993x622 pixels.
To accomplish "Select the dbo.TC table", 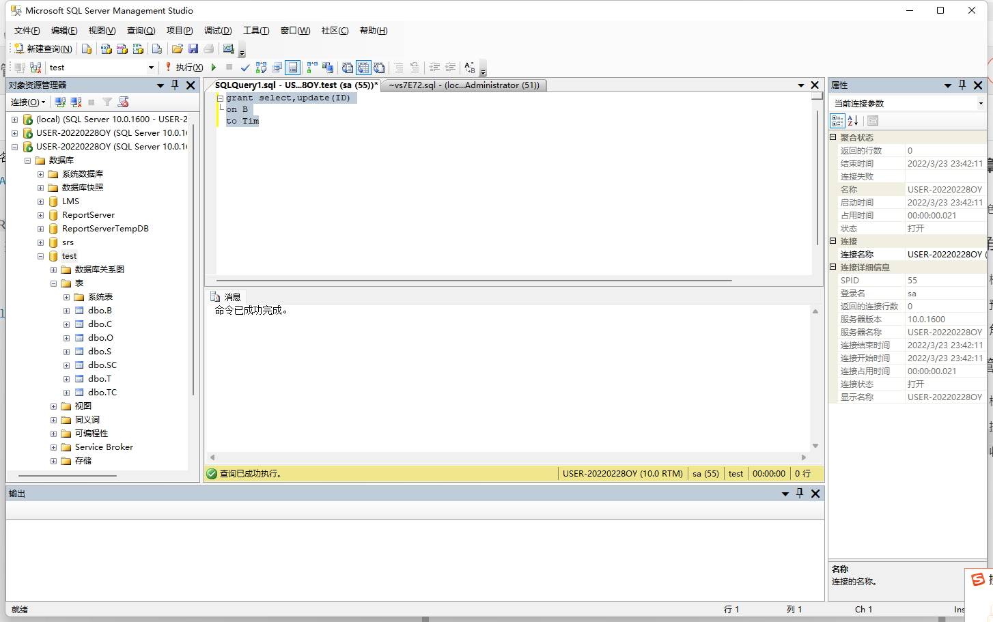I will pos(102,393).
